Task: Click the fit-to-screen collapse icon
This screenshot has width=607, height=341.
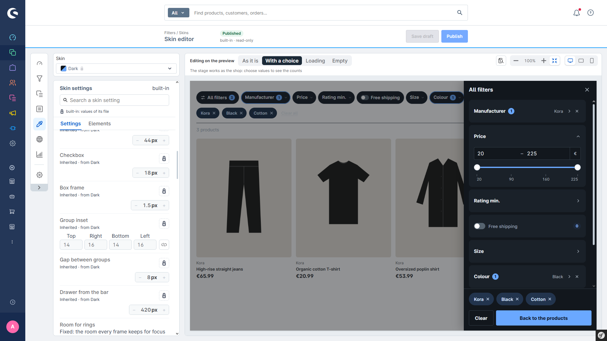Action: tap(555, 61)
